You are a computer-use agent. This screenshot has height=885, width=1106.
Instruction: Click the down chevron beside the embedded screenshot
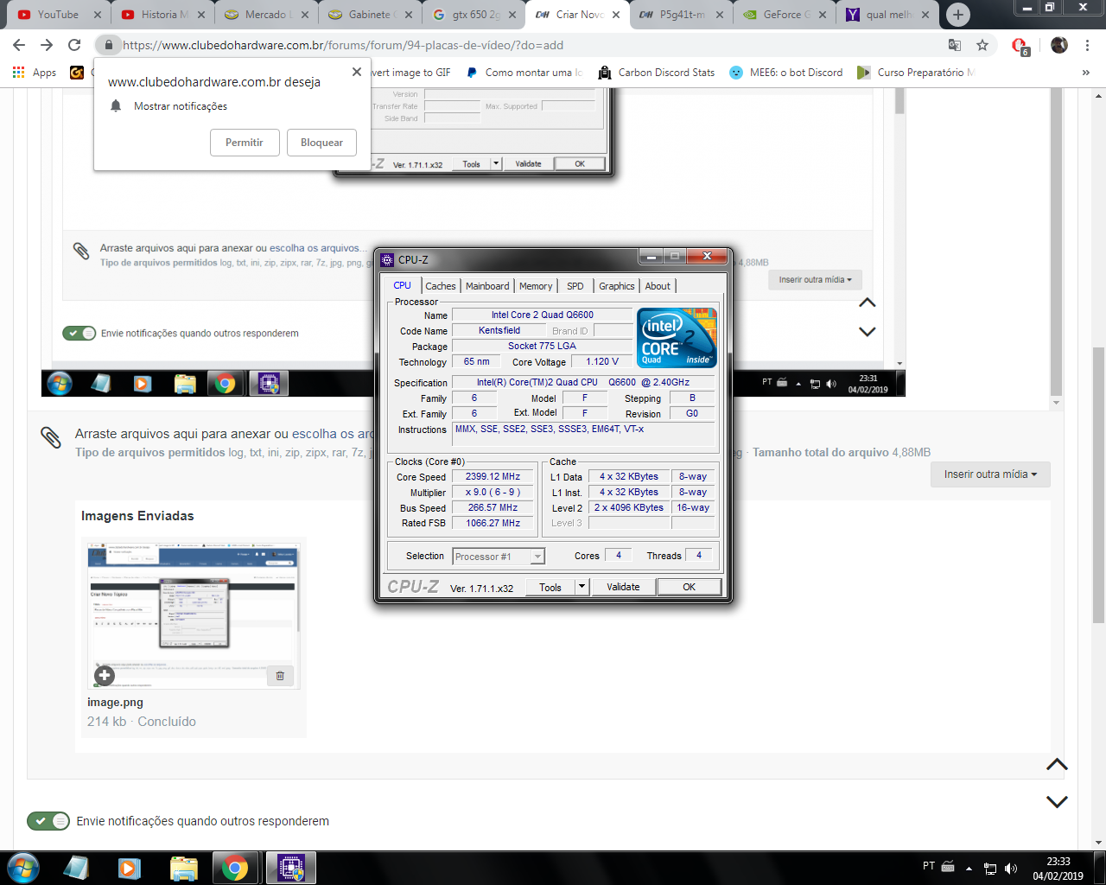point(868,332)
